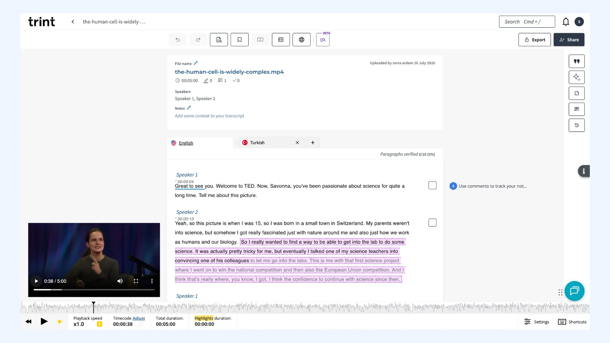The width and height of the screenshot is (610, 343).
Task: Click the trint logo
Action: [x=42, y=22]
